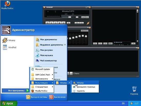Image resolution: width=141 pixels, height=106 pixels.
Task: Click the playlist Add (+) button
Action: pyautogui.click(x=95, y=44)
